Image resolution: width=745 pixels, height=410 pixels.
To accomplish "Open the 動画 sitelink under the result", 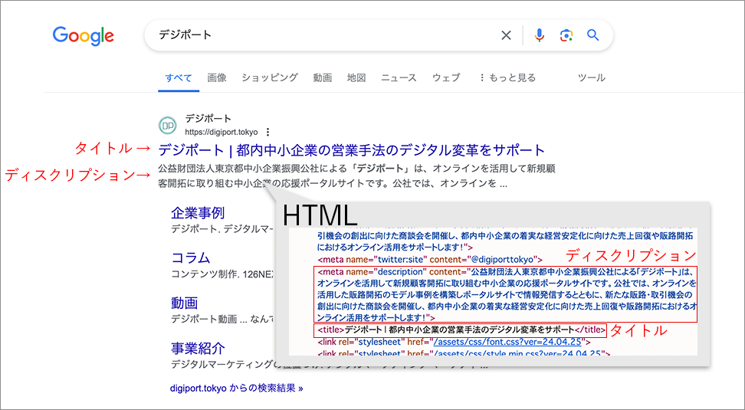I will [185, 303].
